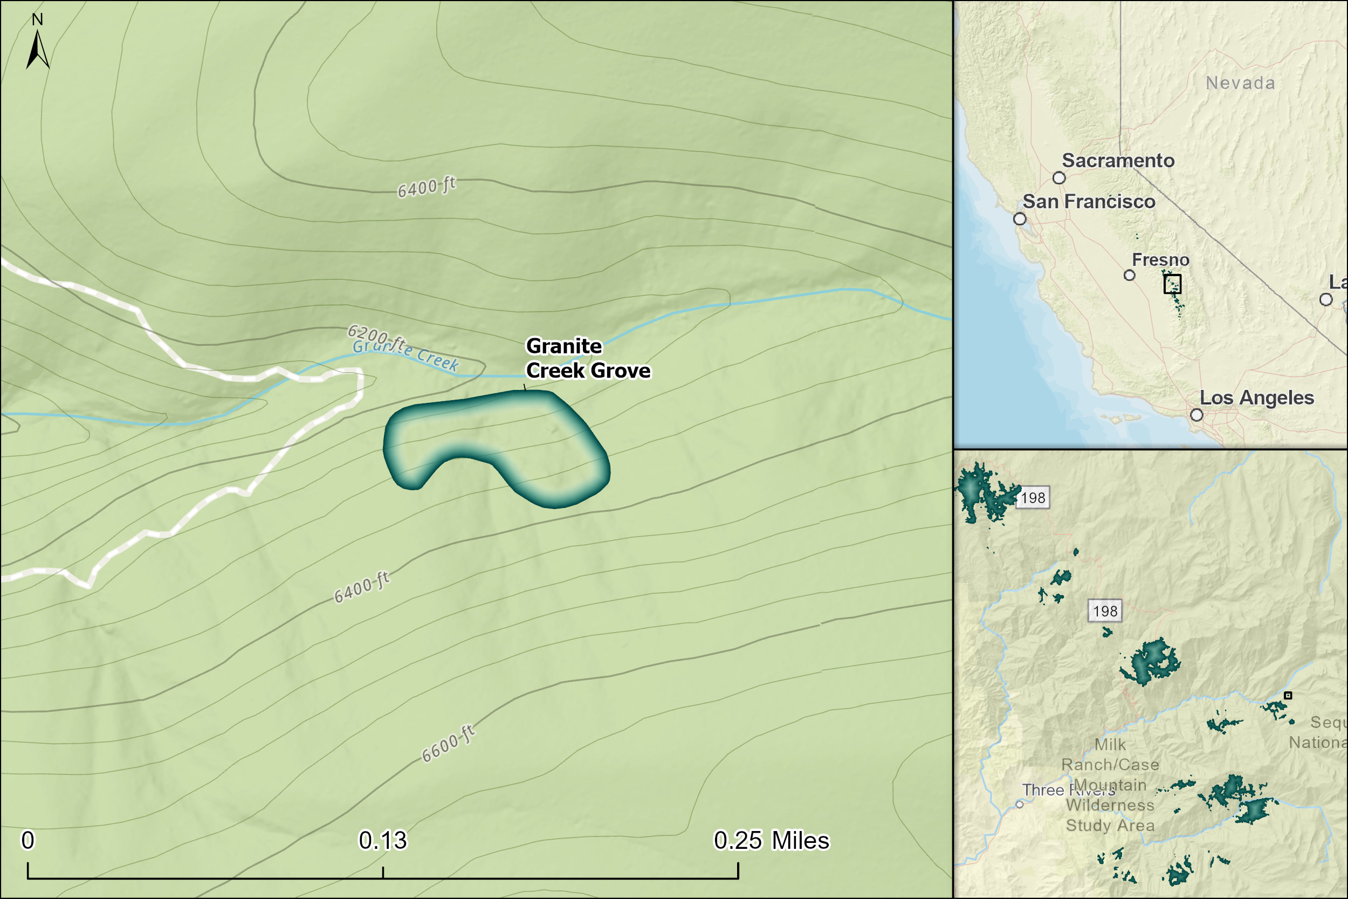1348x899 pixels.
Task: Click the north arrow symbol
Action: [37, 49]
